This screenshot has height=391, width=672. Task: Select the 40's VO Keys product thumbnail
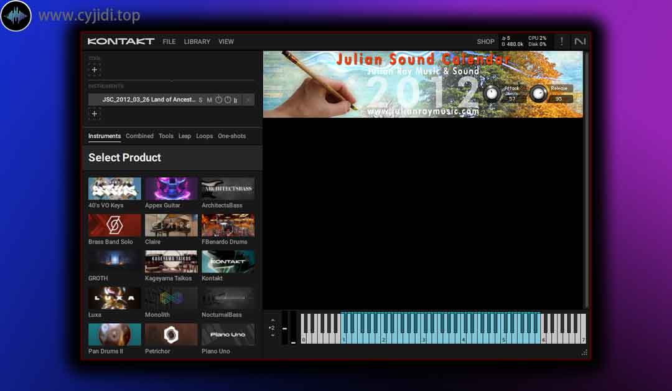[114, 189]
